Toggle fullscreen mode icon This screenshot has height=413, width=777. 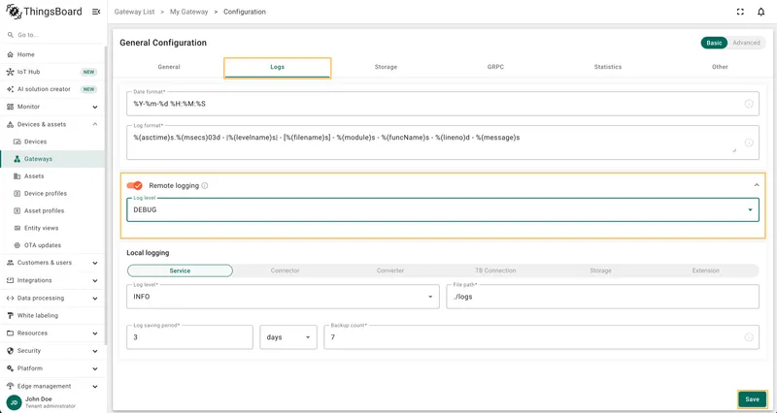pyautogui.click(x=740, y=12)
